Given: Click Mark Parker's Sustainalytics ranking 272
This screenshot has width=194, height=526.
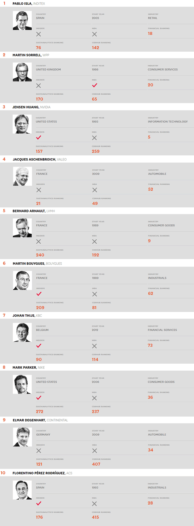Looking at the screenshot, I should 39,411.
